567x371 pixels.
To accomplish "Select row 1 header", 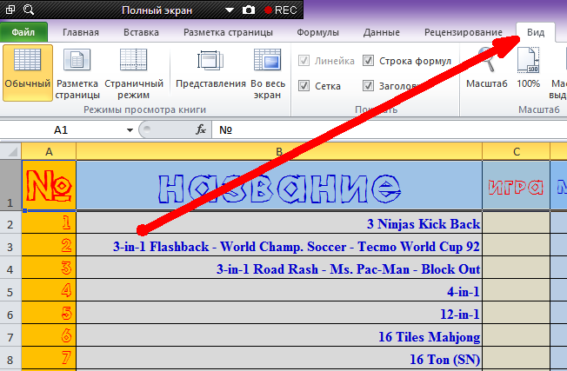I will click(x=10, y=185).
